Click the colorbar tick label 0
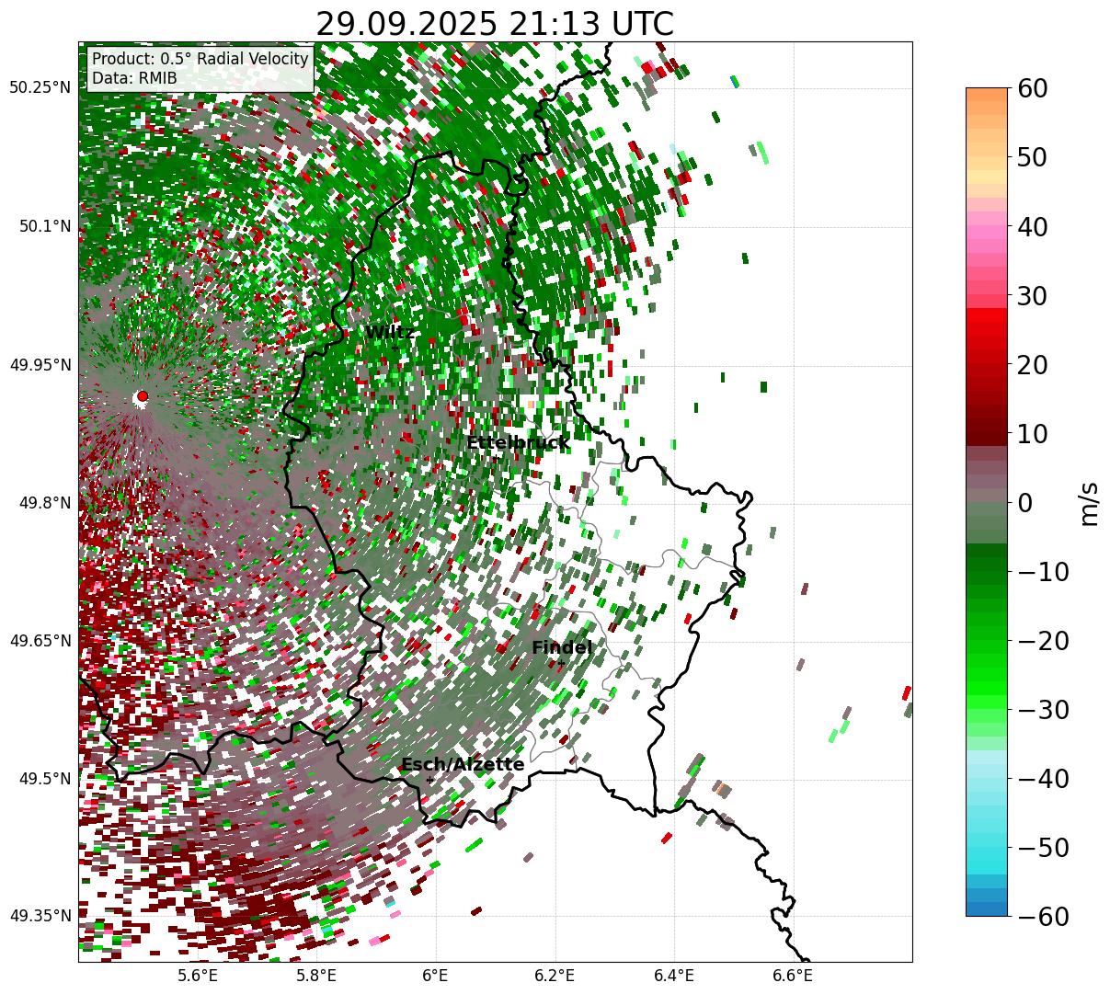The image size is (1110, 994). click(1024, 503)
